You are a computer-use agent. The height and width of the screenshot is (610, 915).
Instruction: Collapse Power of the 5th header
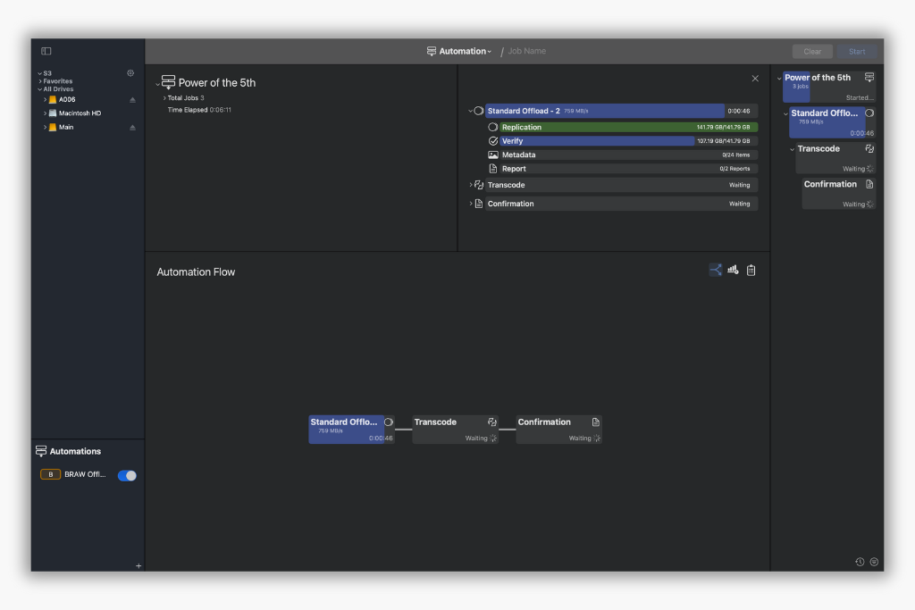[157, 84]
